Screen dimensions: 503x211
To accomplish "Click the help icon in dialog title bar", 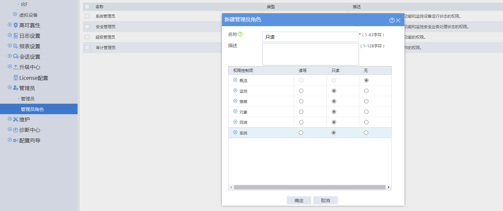I will [x=392, y=20].
